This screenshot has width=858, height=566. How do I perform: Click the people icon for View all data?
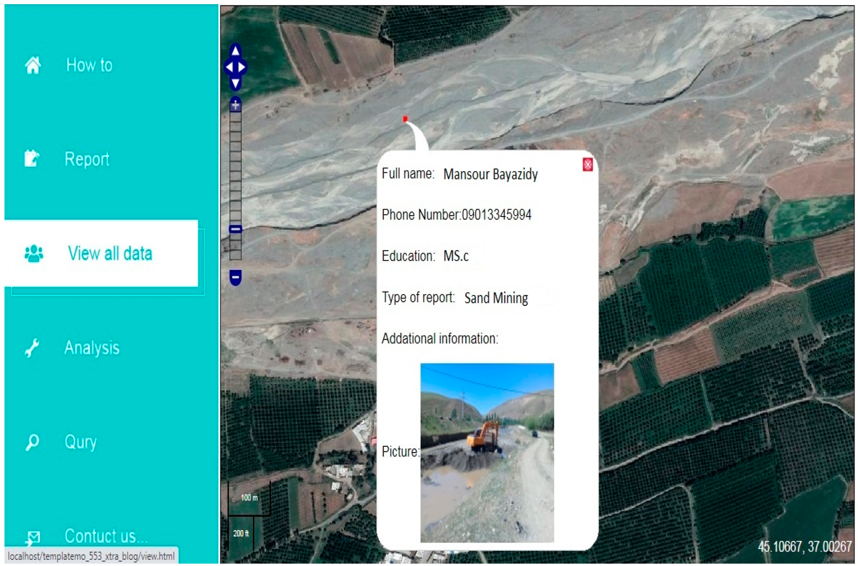pyautogui.click(x=34, y=253)
